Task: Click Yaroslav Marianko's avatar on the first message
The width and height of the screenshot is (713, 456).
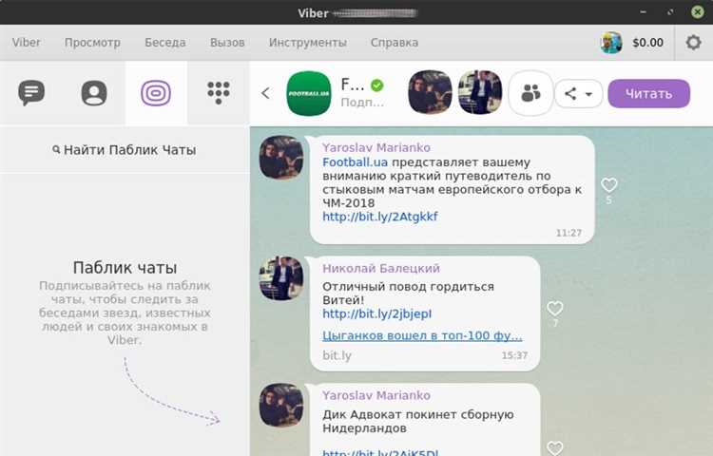Action: 281,157
